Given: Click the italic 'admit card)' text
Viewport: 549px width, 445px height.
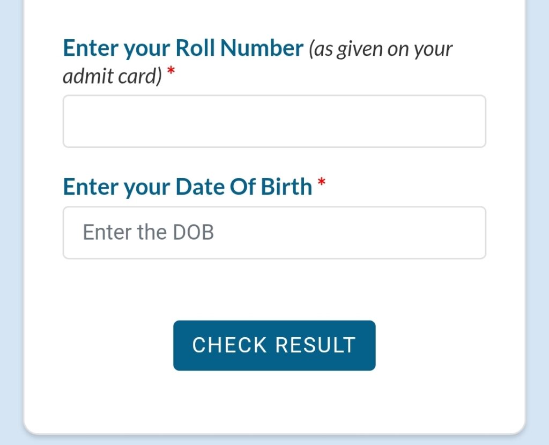Looking at the screenshot, I should tap(113, 76).
